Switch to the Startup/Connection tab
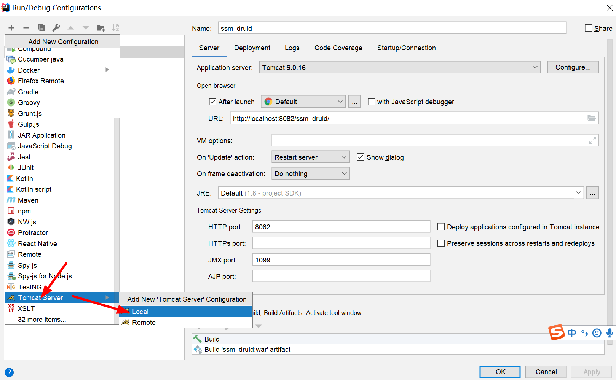Screen dimensions: 616x380 [x=406, y=48]
